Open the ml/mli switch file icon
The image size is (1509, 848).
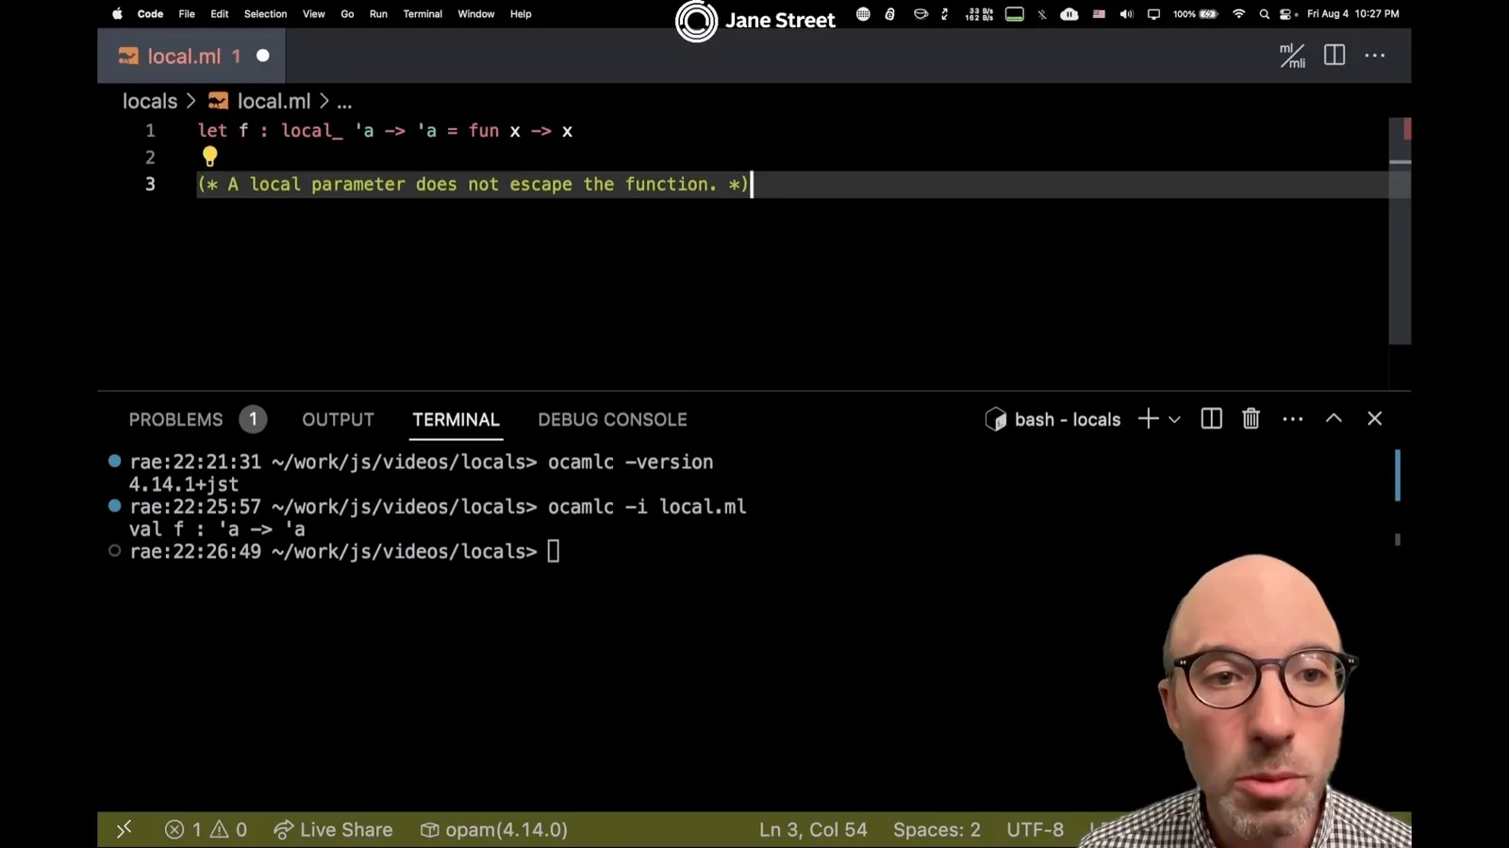pyautogui.click(x=1292, y=56)
